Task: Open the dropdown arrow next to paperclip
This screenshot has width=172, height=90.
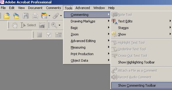Action: click(x=61, y=16)
